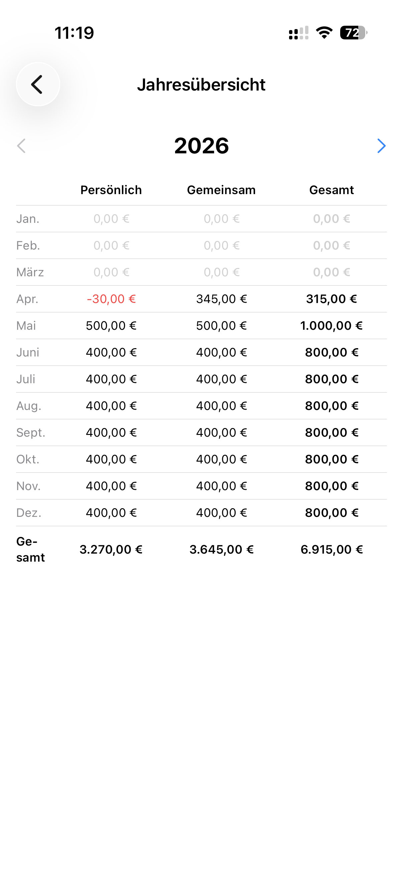
Task: Open the Dez. month row
Action: pos(201,513)
